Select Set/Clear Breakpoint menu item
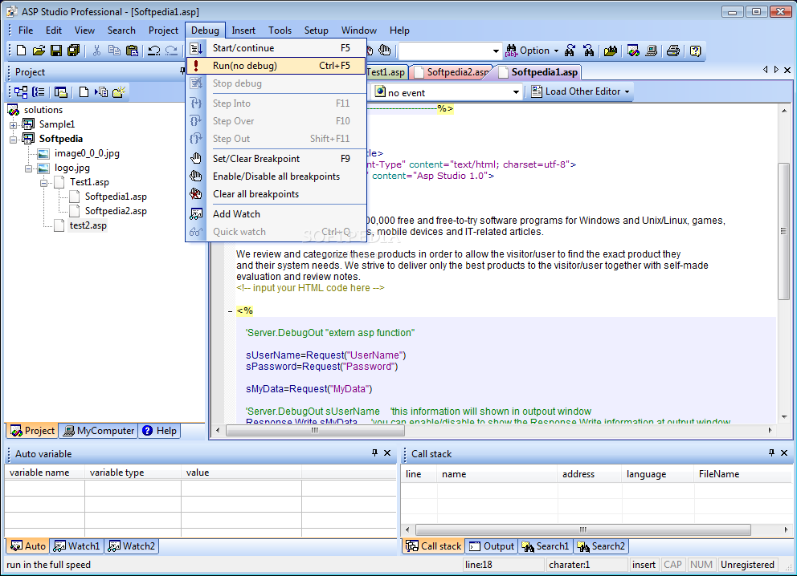This screenshot has height=576, width=797. click(x=276, y=159)
